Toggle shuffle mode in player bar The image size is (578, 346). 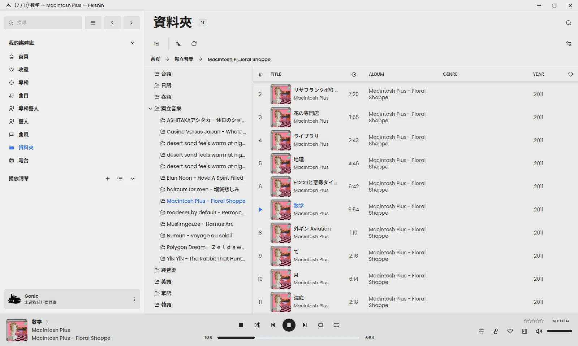(x=257, y=325)
